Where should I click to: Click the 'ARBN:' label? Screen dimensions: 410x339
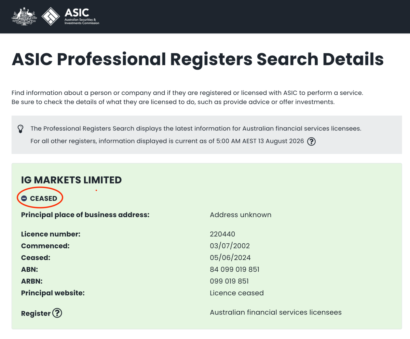pos(31,281)
